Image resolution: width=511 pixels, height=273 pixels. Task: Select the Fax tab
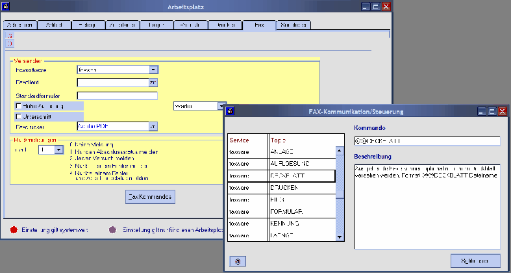(260, 25)
